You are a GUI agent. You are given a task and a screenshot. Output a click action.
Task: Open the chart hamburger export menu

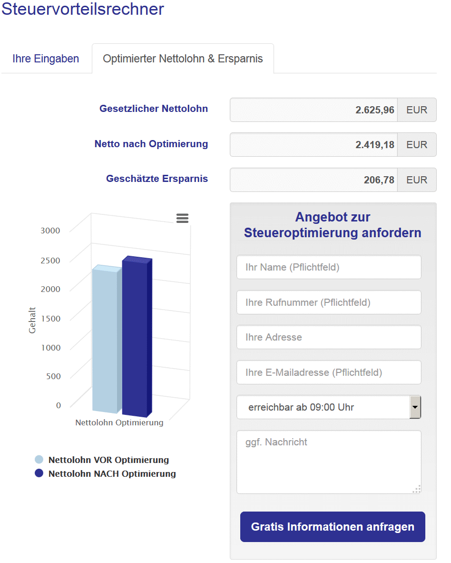pos(182,218)
